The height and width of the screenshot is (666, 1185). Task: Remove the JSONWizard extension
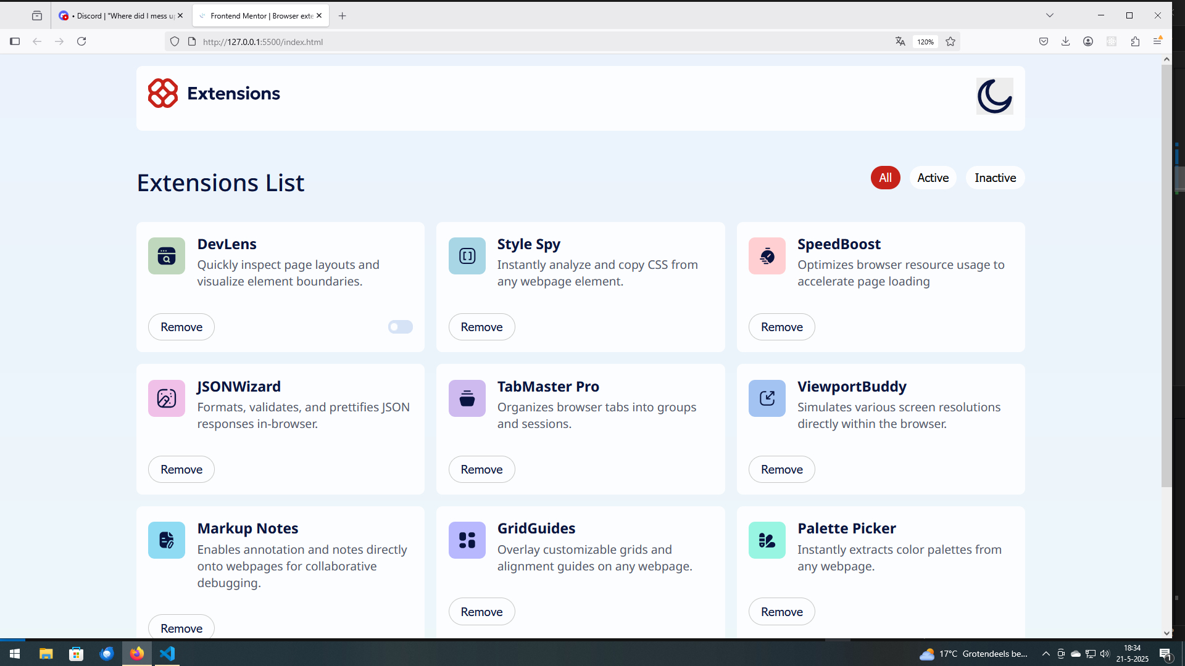click(181, 469)
